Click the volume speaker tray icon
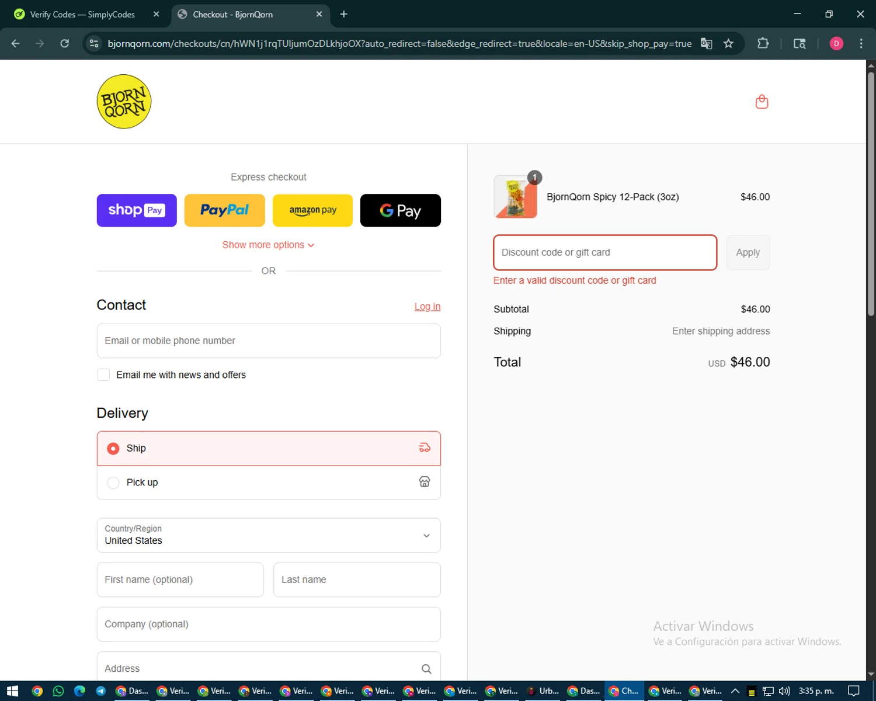876x701 pixels. coord(784,691)
